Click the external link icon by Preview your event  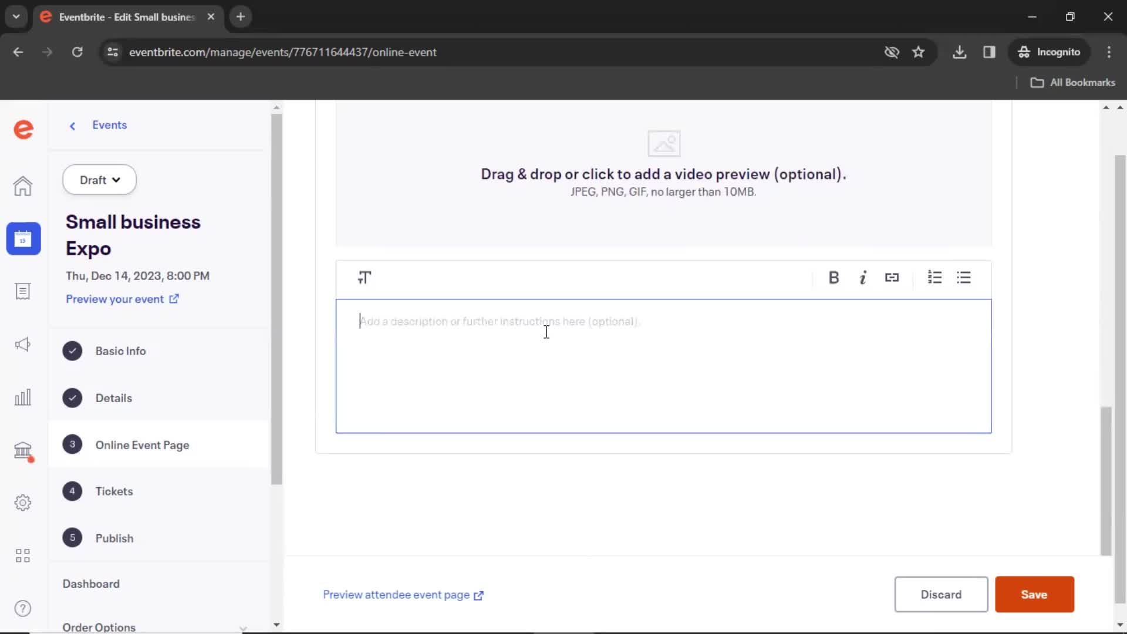click(174, 299)
